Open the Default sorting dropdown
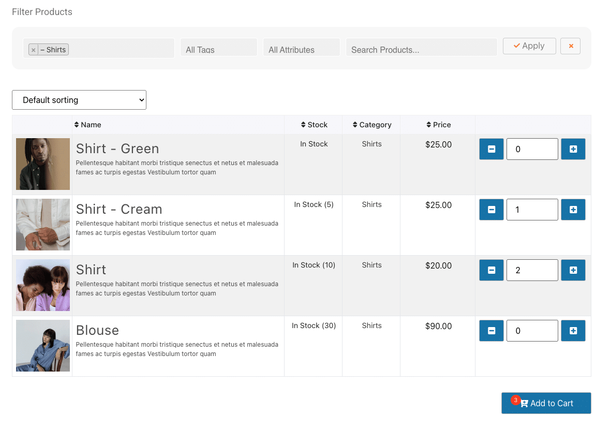This screenshot has width=610, height=429. point(79,100)
